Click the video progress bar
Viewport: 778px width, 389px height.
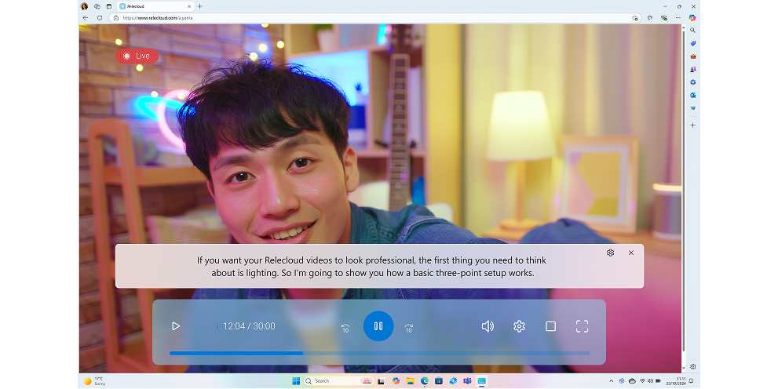[379, 354]
